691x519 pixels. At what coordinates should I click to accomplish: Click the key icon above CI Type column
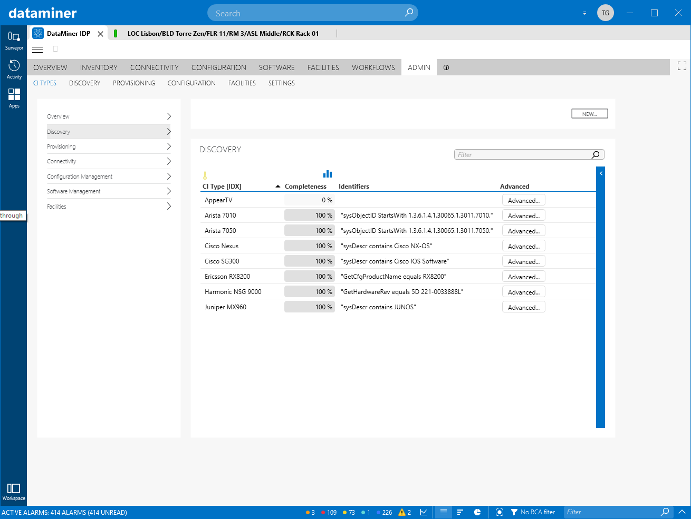click(205, 175)
